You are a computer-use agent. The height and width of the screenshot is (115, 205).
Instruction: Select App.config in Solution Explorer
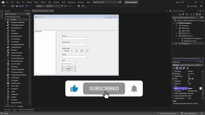pyautogui.click(x=185, y=31)
